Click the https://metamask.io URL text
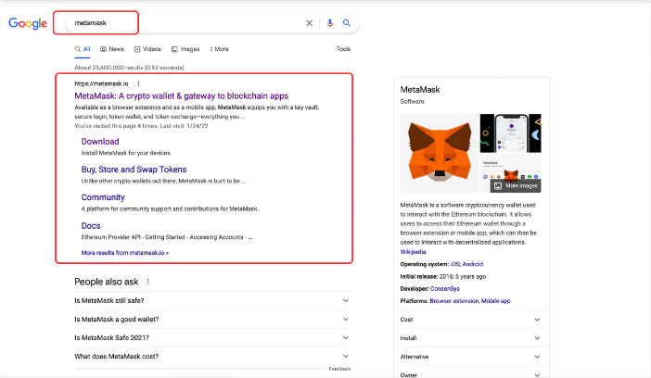This screenshot has height=378, width=651. coord(101,83)
